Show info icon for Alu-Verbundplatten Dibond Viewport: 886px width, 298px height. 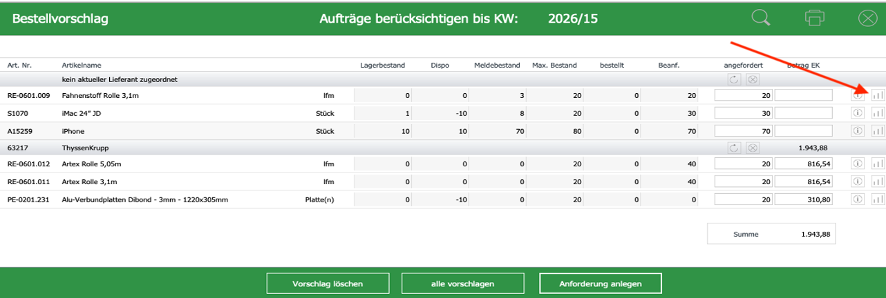pos(858,199)
